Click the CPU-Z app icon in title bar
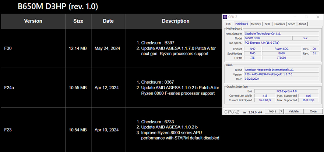 [x=225, y=17]
